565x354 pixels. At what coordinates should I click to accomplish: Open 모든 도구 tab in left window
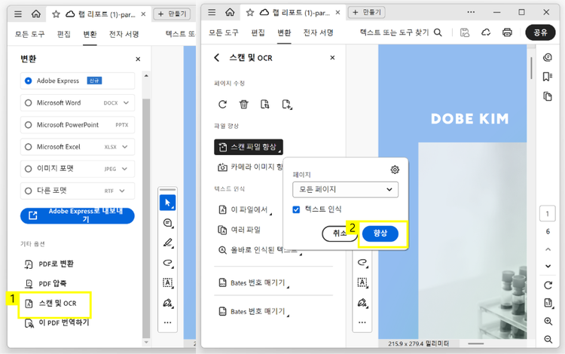pos(30,34)
